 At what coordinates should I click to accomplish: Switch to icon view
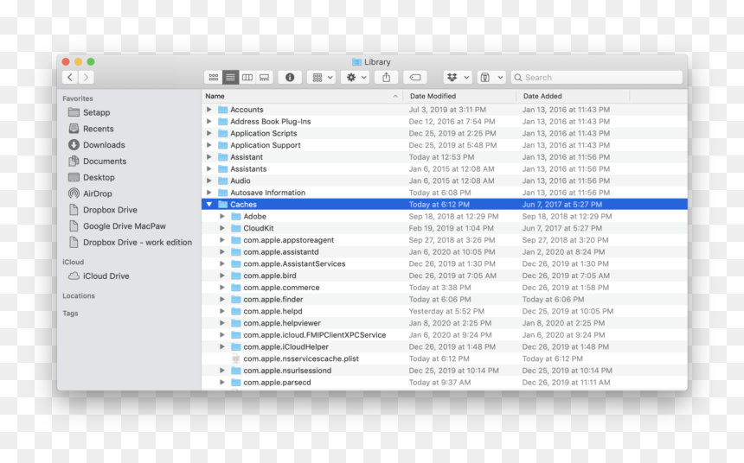point(214,77)
